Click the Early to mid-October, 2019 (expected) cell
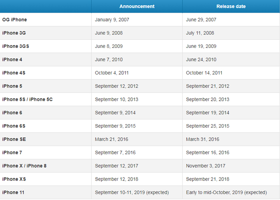The height and width of the screenshot is (200, 280). click(226, 192)
